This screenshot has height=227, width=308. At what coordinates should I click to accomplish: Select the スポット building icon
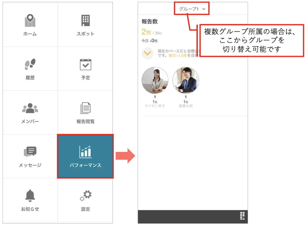point(85,20)
